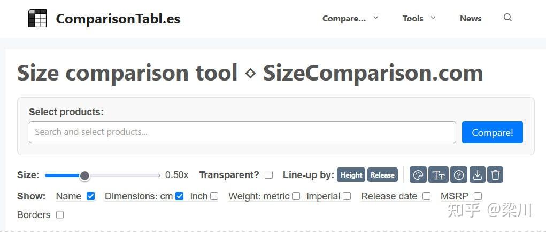Image resolution: width=546 pixels, height=232 pixels.
Task: Download the comparison image
Action: [478, 175]
